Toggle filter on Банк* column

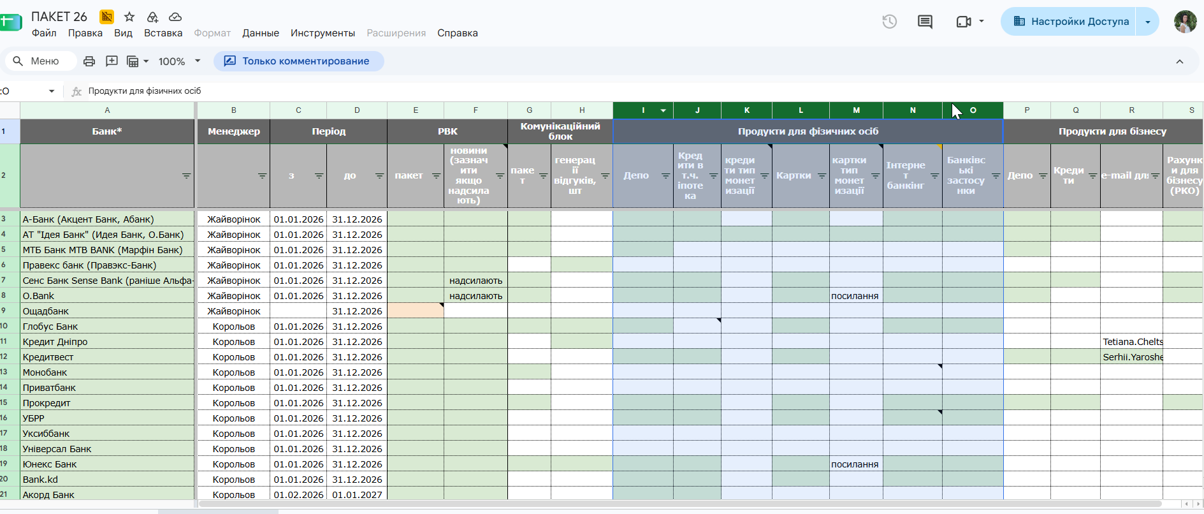click(x=186, y=176)
